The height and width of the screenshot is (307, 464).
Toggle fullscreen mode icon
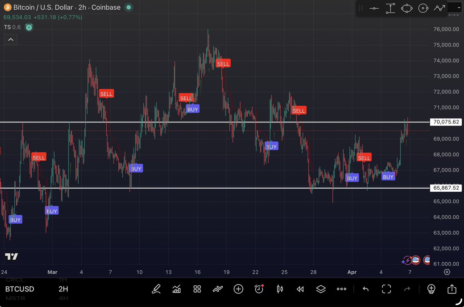pos(386,289)
